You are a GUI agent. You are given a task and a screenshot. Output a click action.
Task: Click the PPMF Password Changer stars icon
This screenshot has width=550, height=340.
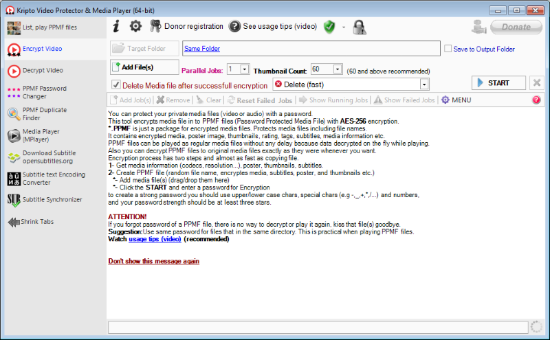point(14,93)
